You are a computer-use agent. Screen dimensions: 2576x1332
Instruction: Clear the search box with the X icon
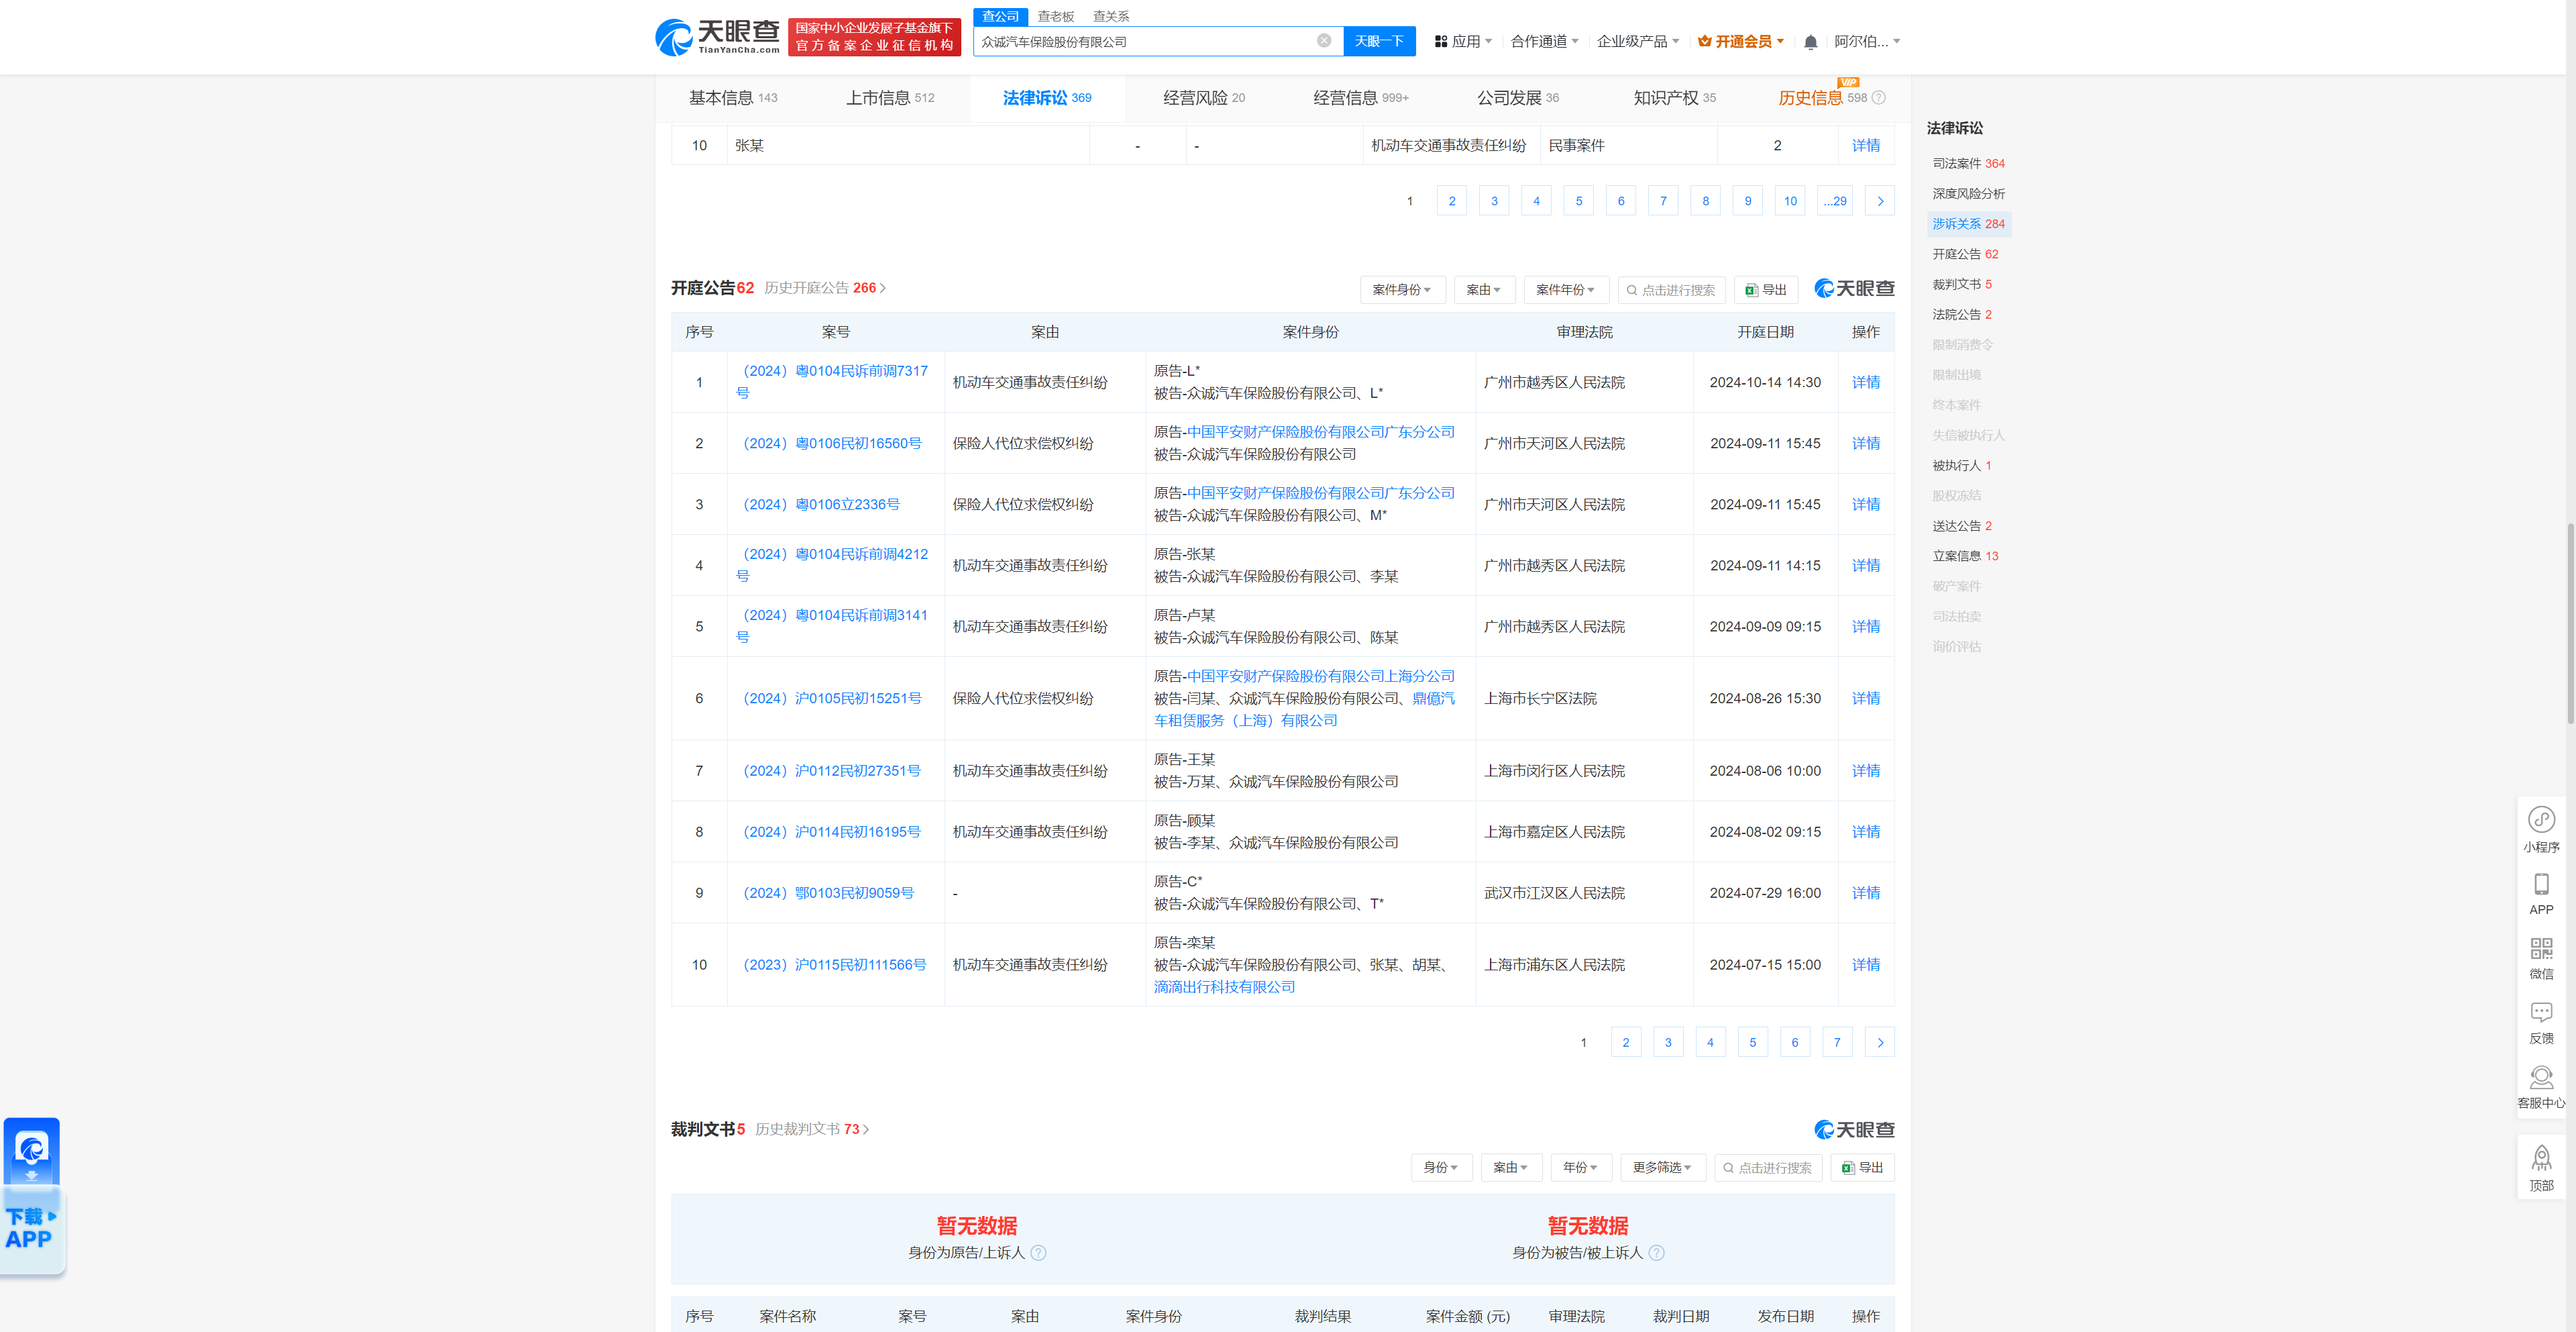(x=1324, y=41)
